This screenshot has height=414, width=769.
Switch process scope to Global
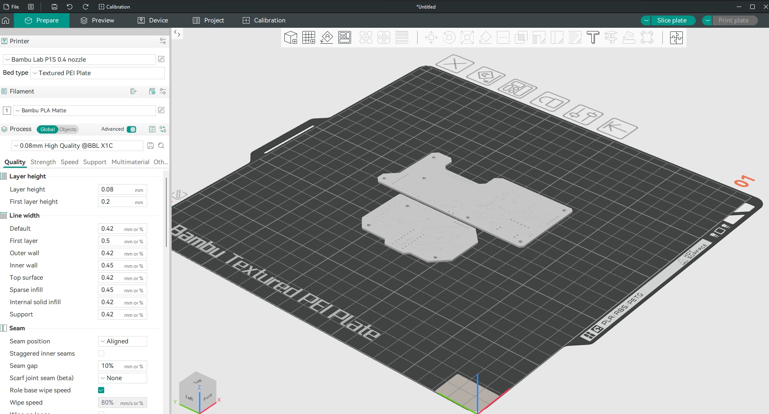tap(47, 129)
